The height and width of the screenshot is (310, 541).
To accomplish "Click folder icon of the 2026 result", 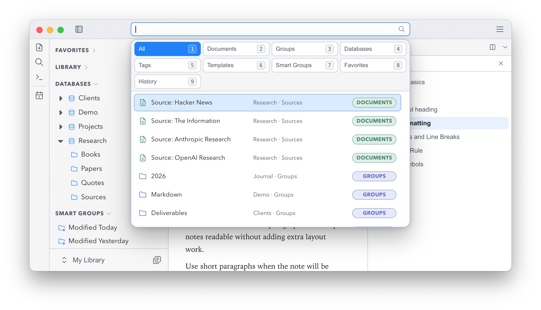I will (x=143, y=176).
